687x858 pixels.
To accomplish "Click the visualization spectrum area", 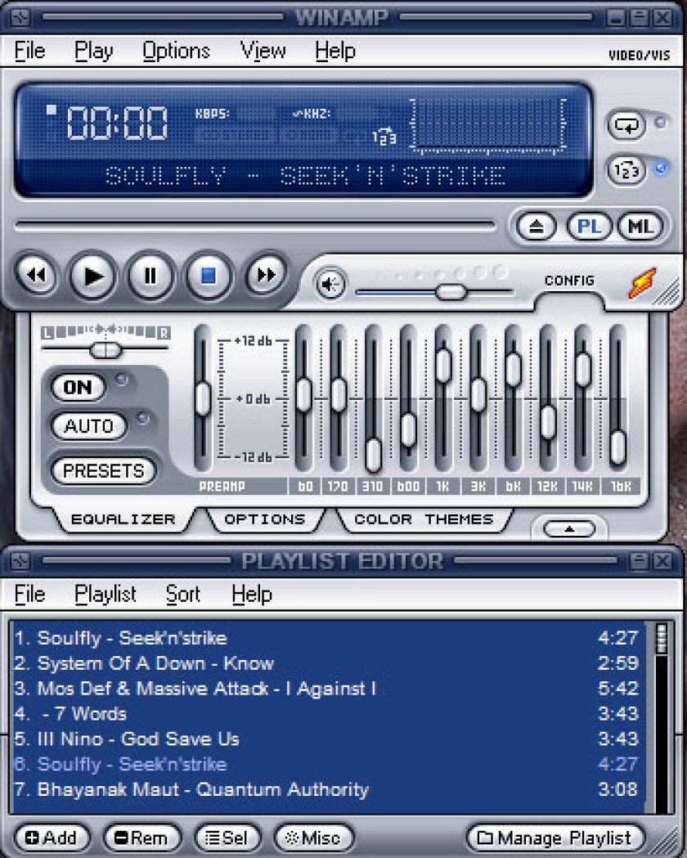I will point(488,125).
